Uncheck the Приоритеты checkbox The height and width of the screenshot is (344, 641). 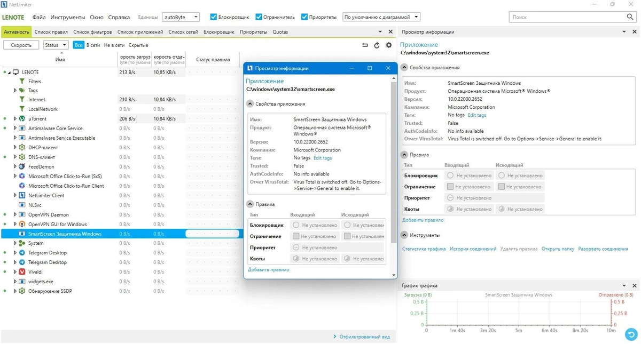(x=304, y=17)
